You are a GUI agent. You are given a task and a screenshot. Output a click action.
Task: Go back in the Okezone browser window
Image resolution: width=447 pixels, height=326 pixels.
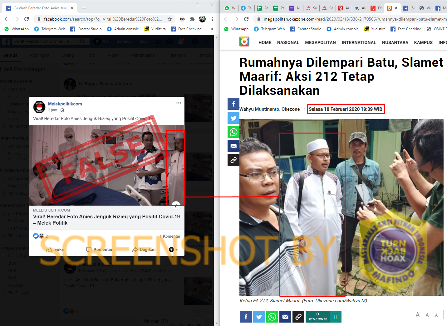pyautogui.click(x=226, y=19)
